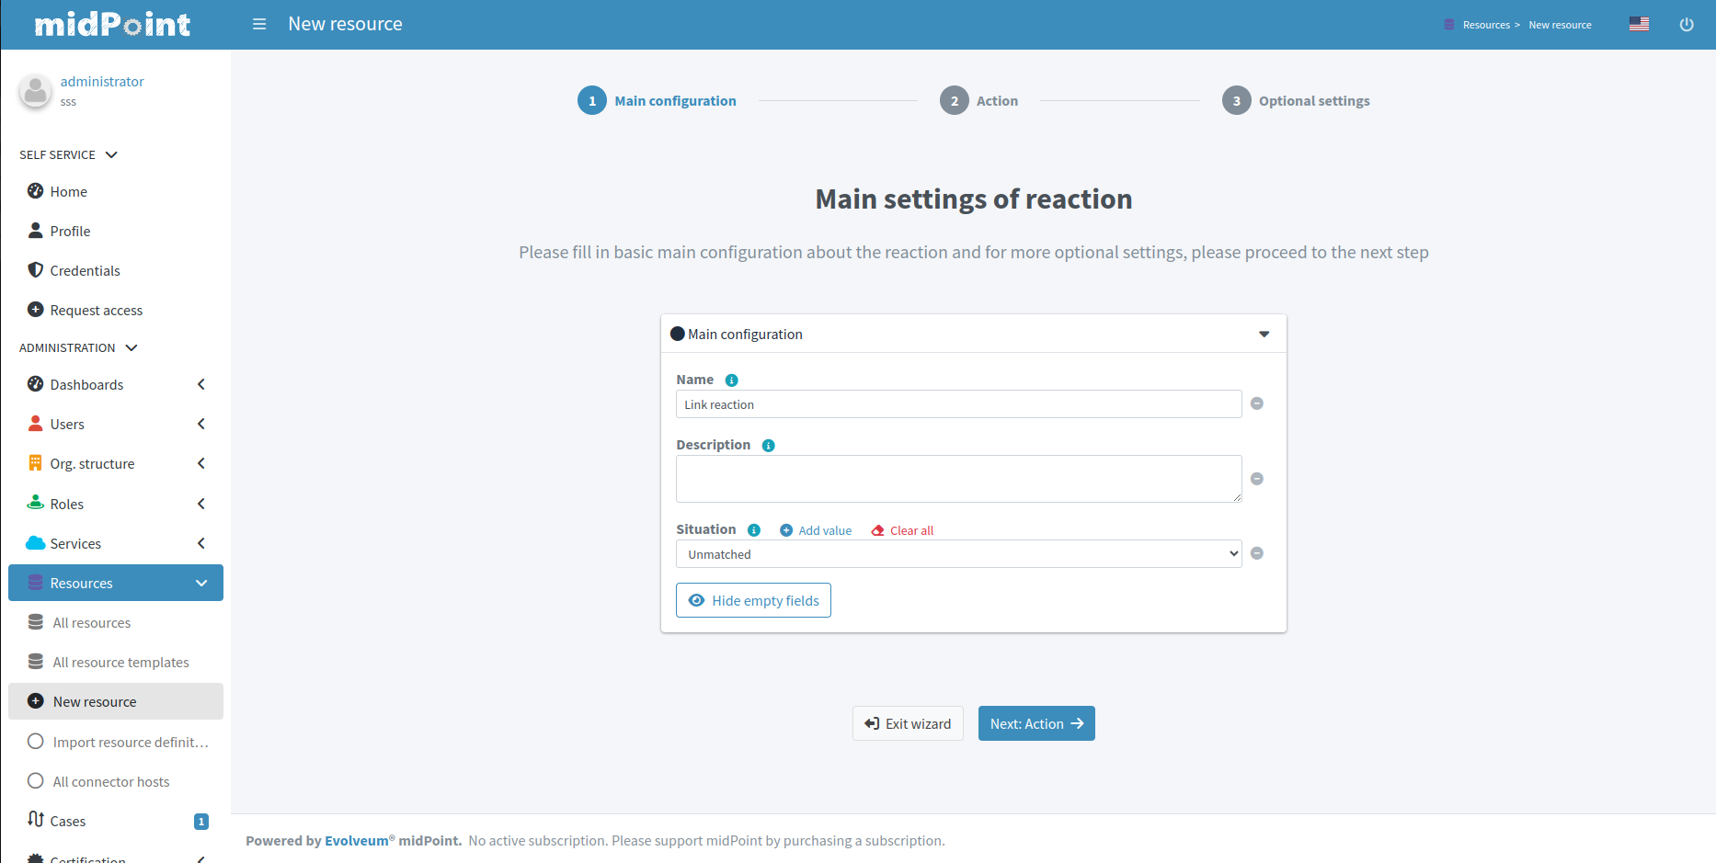Toggle Hide empty fields button
The width and height of the screenshot is (1716, 863).
click(753, 600)
